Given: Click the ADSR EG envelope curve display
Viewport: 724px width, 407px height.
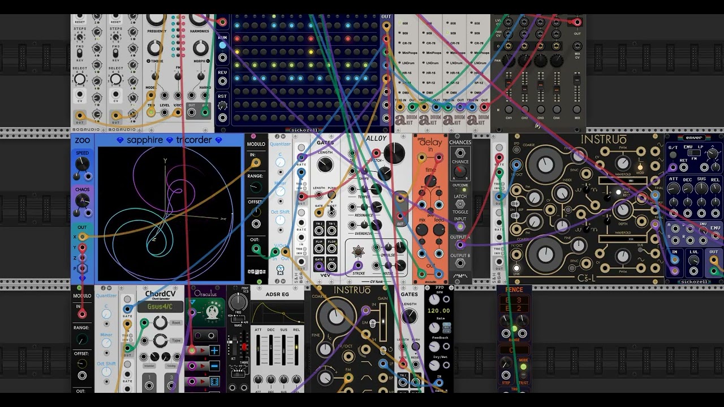Looking at the screenshot, I should (x=277, y=312).
